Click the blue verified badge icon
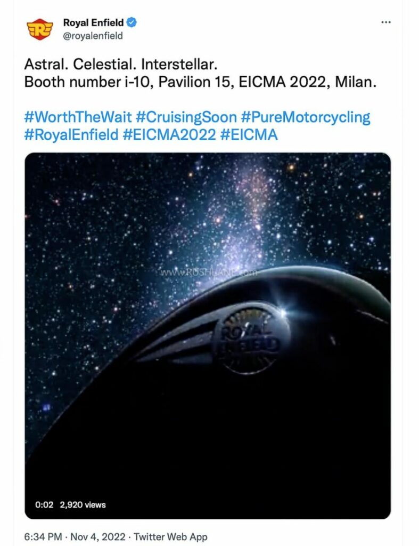 (x=132, y=22)
